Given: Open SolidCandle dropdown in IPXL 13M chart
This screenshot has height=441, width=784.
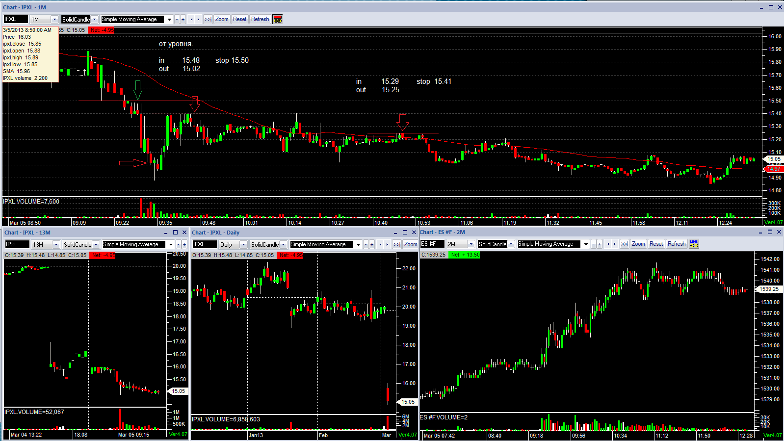Looking at the screenshot, I should click(96, 244).
